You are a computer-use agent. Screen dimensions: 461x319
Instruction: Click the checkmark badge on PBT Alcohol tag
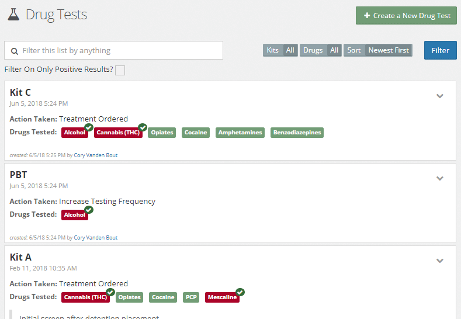[89, 210]
